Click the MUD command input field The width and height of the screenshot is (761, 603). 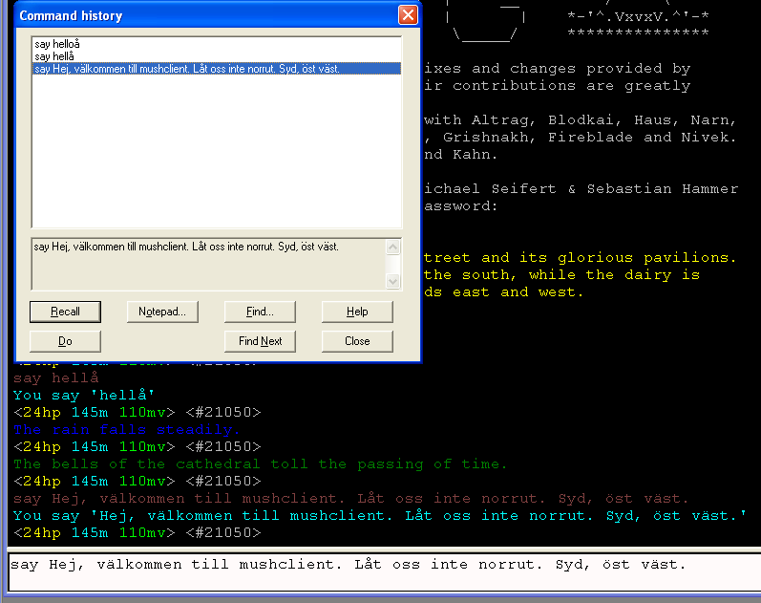(x=385, y=571)
